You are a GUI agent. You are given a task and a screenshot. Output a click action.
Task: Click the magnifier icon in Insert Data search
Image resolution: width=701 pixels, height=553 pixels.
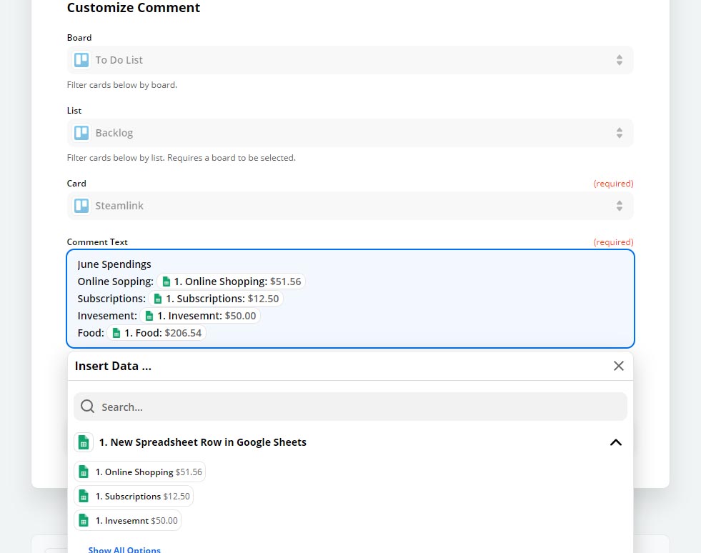tap(87, 407)
